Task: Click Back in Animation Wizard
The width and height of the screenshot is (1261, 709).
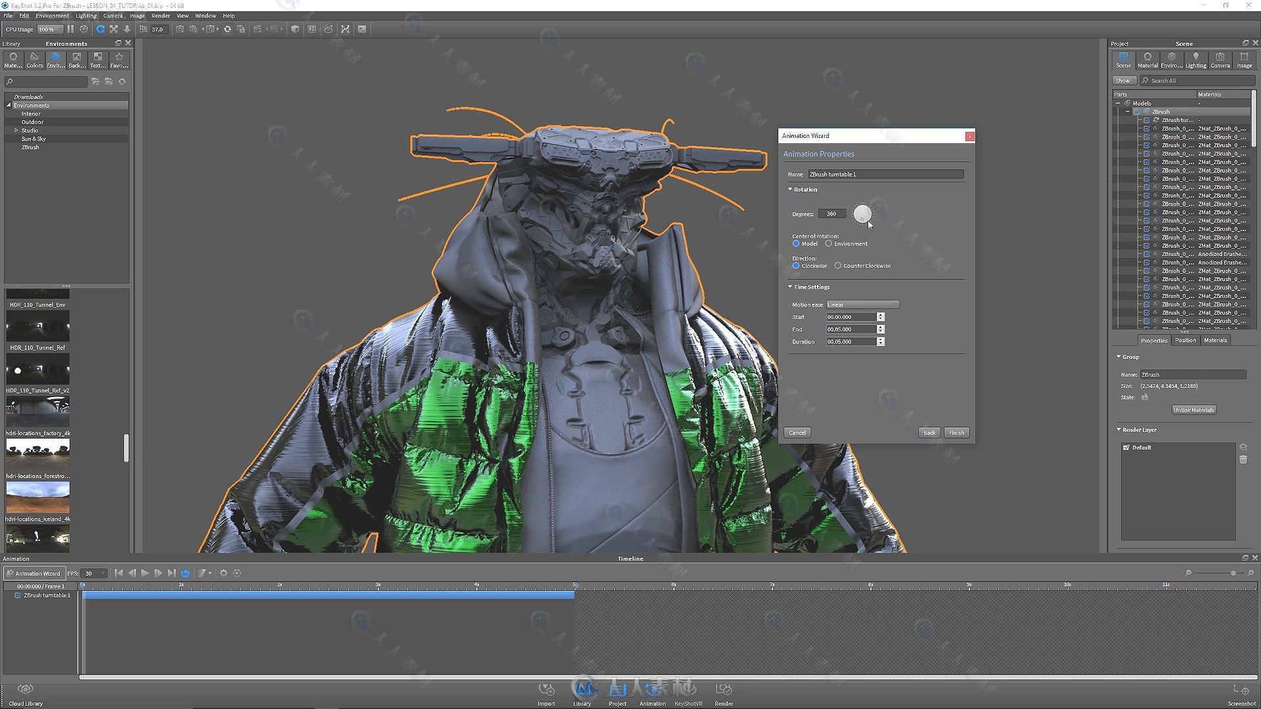Action: pyautogui.click(x=929, y=433)
